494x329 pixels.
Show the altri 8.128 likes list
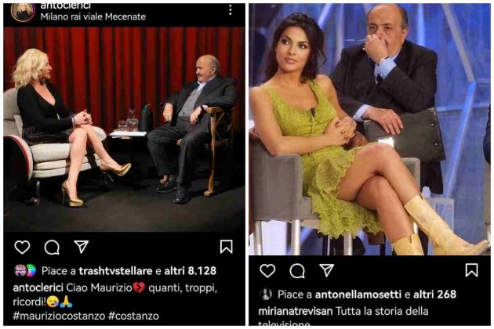(191, 271)
